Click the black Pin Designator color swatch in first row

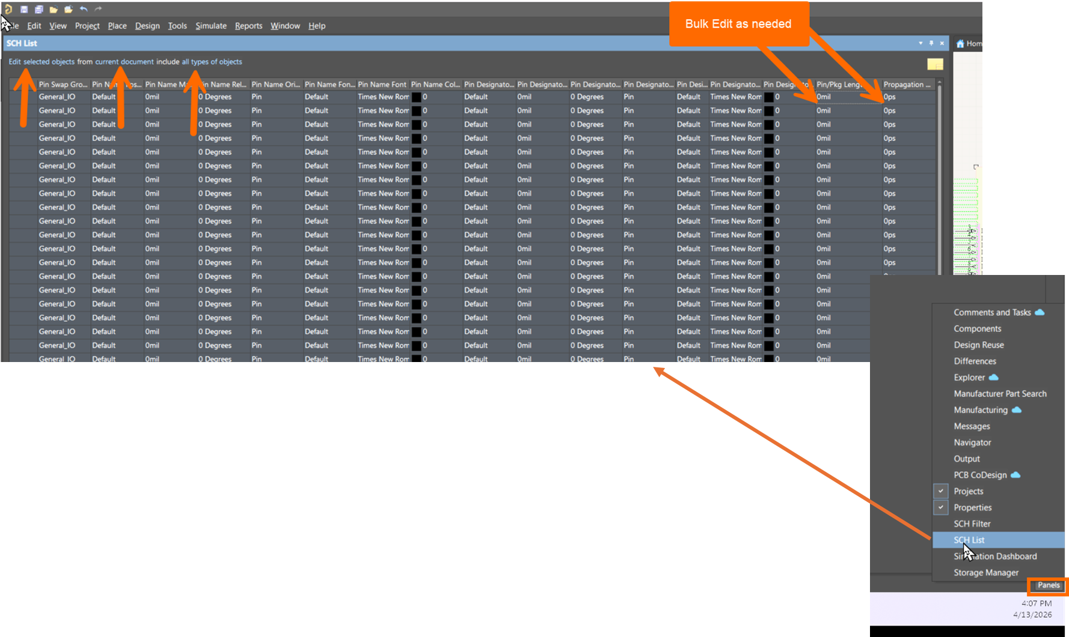pos(768,97)
